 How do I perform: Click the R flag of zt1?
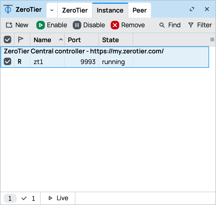[x=20, y=61]
